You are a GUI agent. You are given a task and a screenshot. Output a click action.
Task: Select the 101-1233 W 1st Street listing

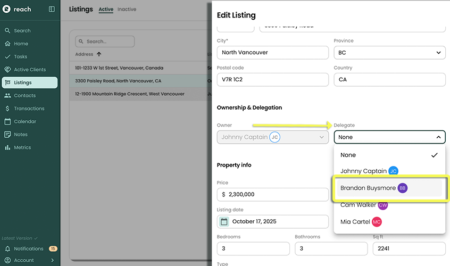click(x=119, y=68)
